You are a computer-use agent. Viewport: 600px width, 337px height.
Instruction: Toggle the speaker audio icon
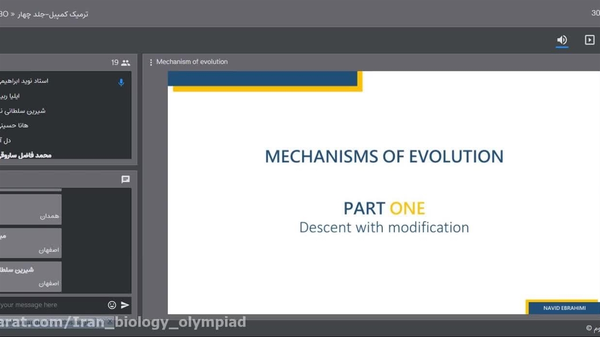(562, 40)
